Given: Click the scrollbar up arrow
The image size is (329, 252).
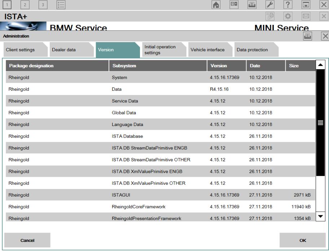Looking at the screenshot, I should tap(320, 65).
